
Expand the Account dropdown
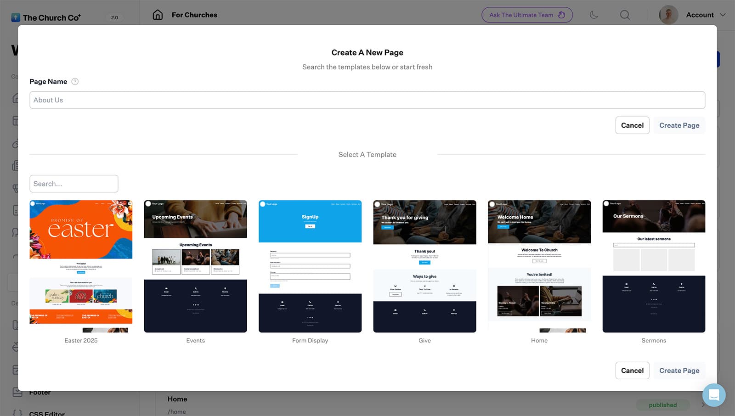tap(706, 15)
